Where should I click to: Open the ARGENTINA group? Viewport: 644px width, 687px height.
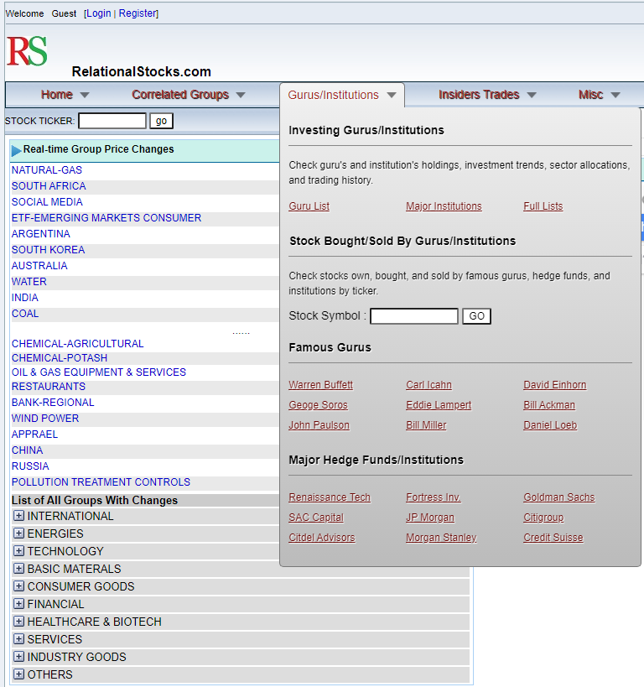pyautogui.click(x=41, y=233)
